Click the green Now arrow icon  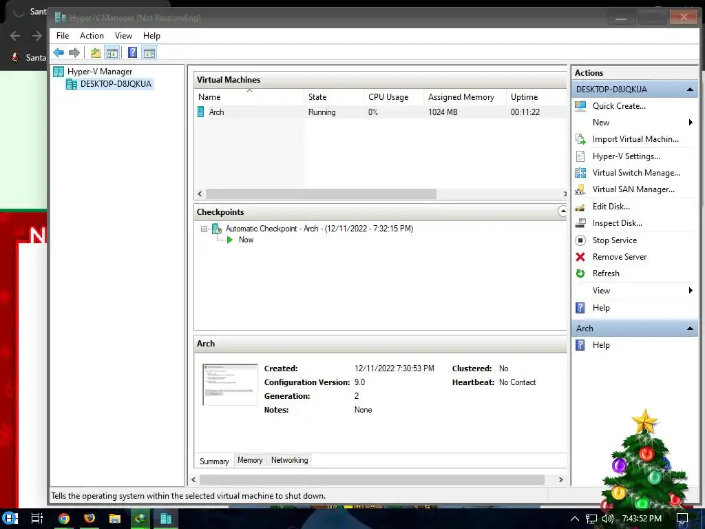pos(230,240)
